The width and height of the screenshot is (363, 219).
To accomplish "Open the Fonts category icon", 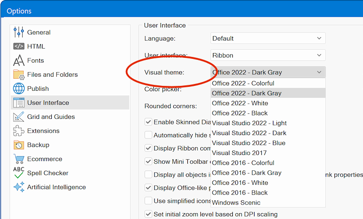I will tap(19, 60).
